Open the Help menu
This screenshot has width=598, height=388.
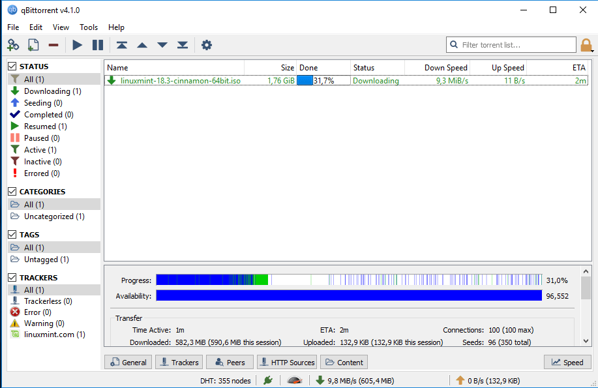(x=116, y=27)
